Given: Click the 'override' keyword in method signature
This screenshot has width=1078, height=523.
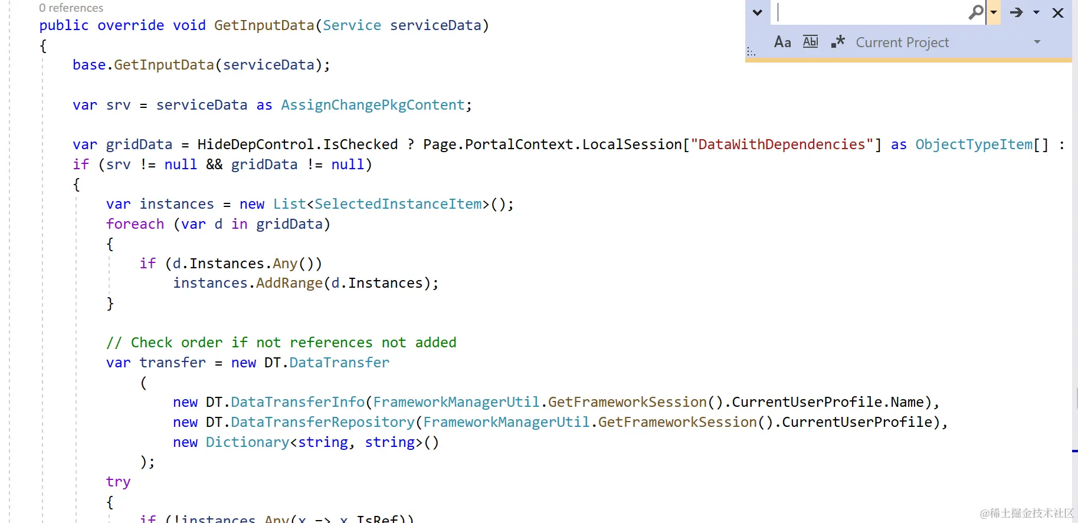Looking at the screenshot, I should [131, 25].
